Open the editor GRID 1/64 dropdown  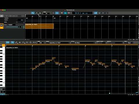coord(41,43)
